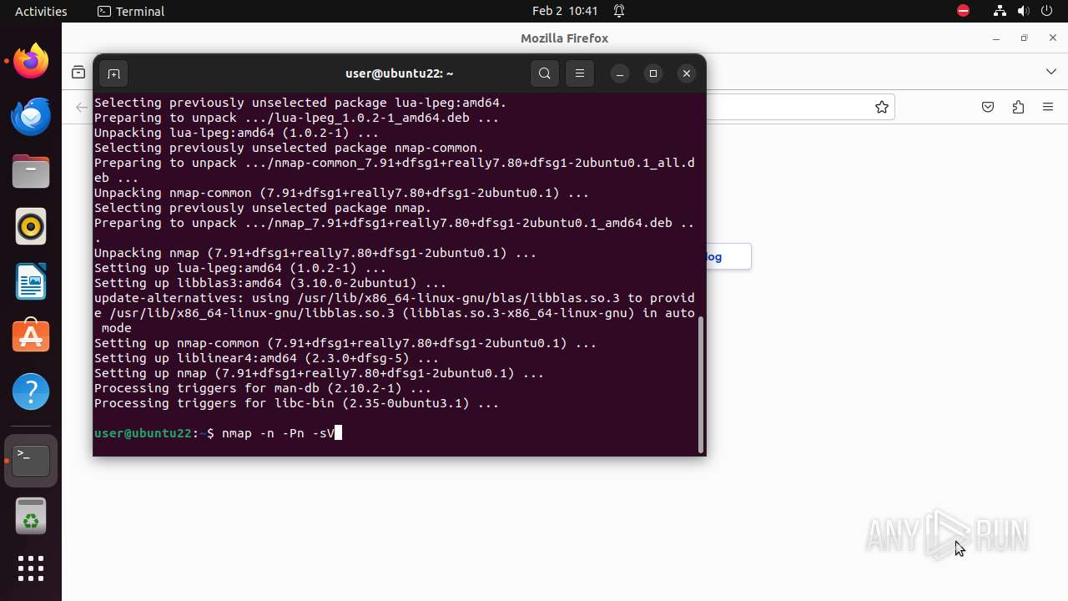Minimize the Mozilla Firefox window
This screenshot has width=1068, height=601.
pyautogui.click(x=996, y=38)
